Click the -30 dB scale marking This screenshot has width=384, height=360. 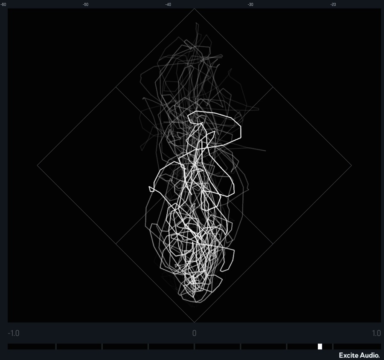pos(250,5)
